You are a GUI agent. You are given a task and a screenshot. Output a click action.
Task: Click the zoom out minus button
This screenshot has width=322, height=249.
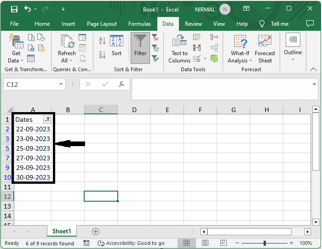(x=237, y=243)
